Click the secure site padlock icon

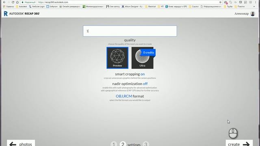(23, 2)
